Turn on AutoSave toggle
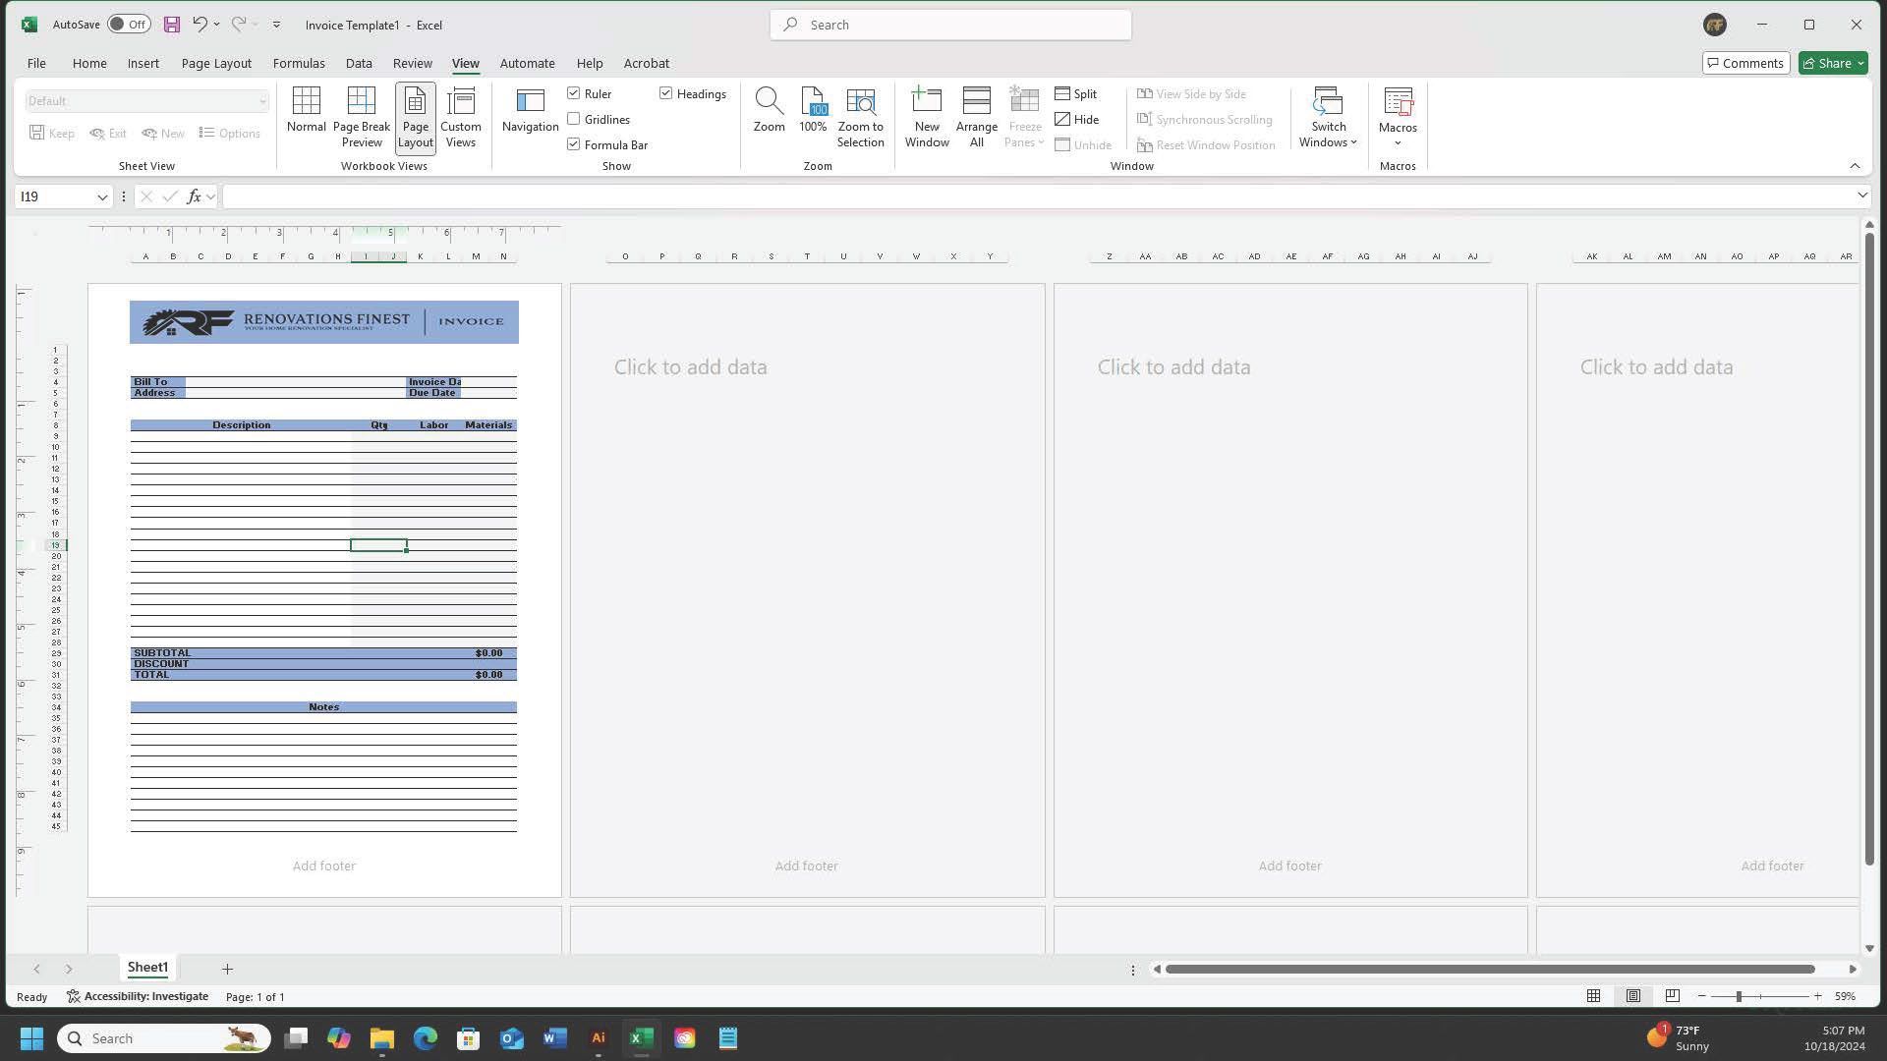 tap(128, 24)
